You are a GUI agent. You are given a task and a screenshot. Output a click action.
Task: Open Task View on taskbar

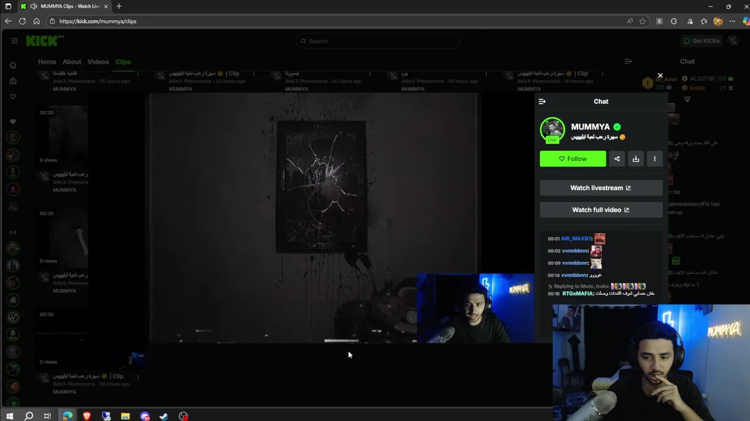tap(47, 416)
